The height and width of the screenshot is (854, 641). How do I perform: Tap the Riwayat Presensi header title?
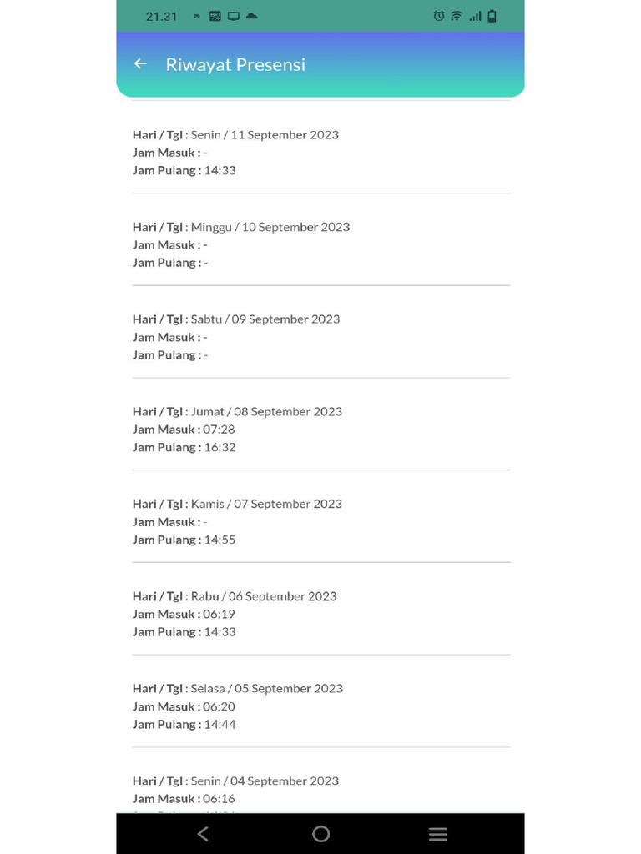(x=235, y=64)
